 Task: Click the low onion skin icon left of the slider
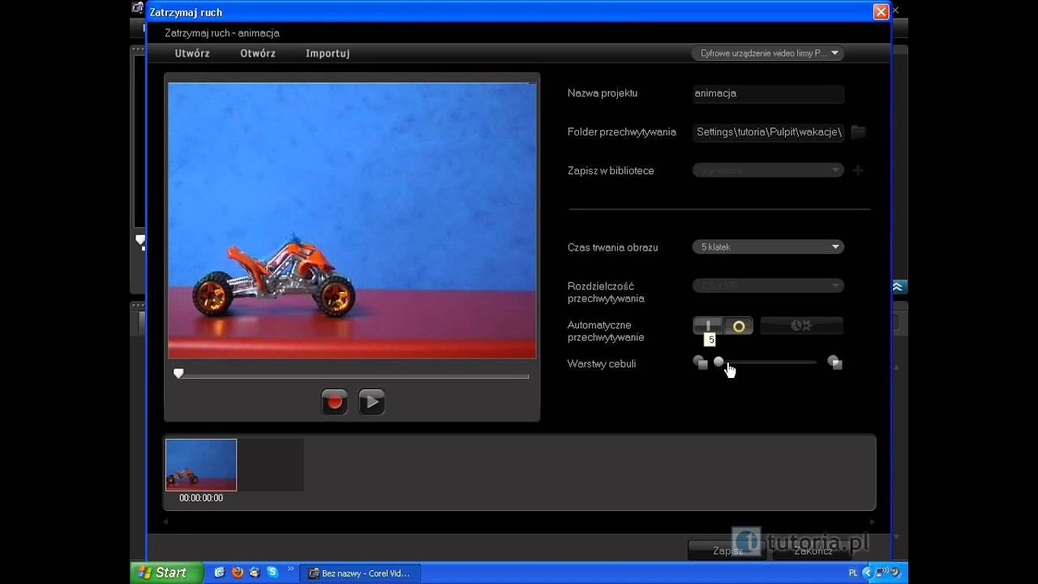pos(701,363)
